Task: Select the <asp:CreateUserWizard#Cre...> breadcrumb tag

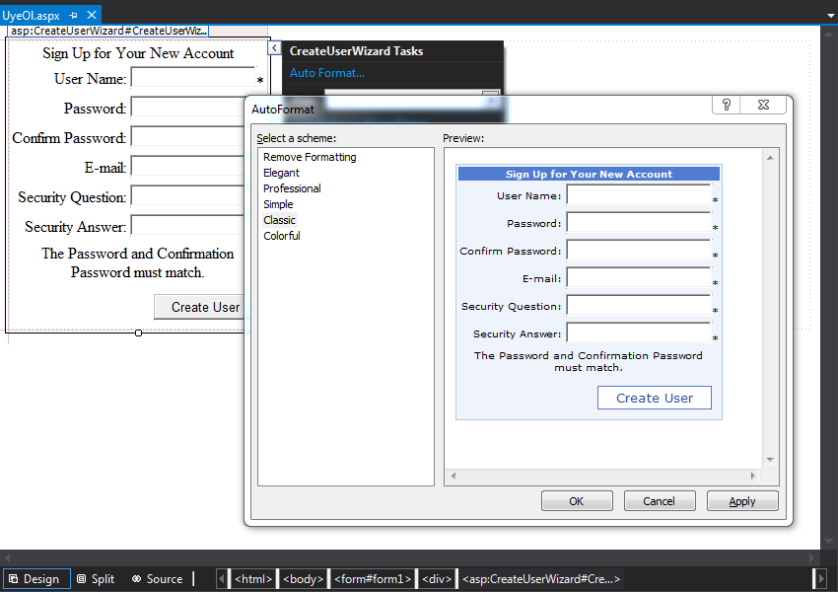Action: point(541,578)
